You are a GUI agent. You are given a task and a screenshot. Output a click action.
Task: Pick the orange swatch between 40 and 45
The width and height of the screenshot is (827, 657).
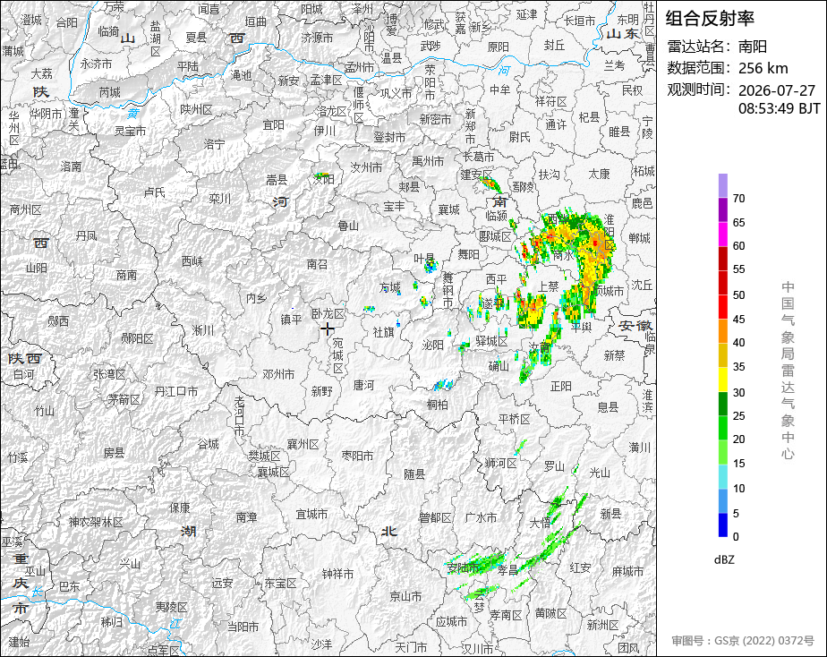(722, 331)
